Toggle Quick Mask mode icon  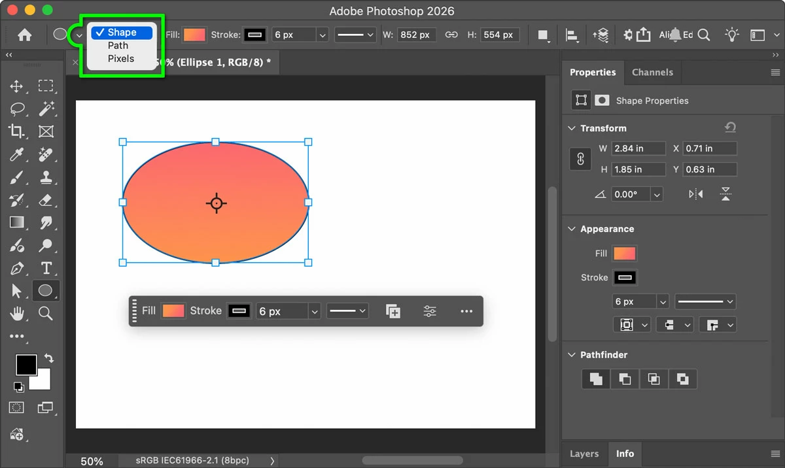point(17,407)
